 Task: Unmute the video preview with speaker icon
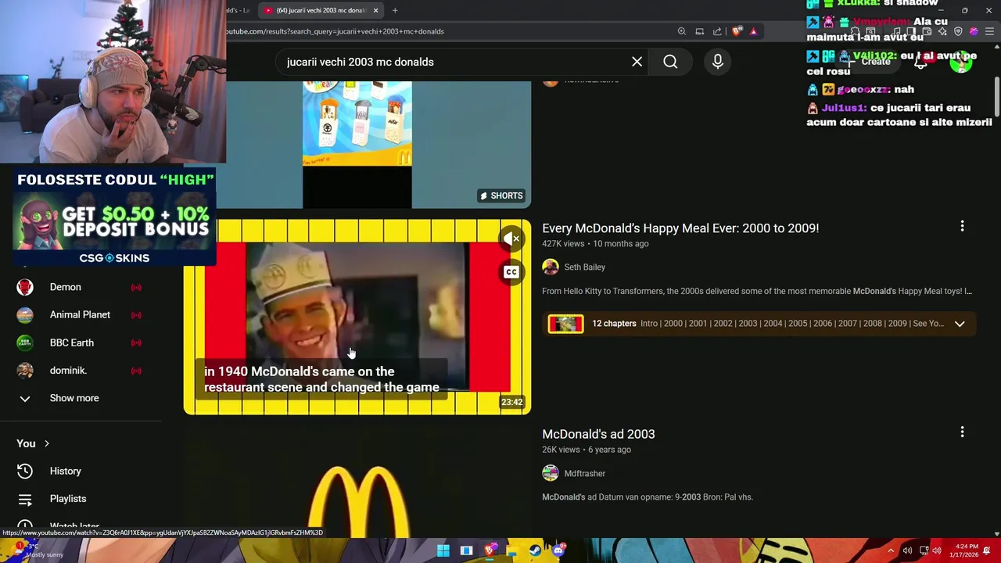(x=511, y=238)
